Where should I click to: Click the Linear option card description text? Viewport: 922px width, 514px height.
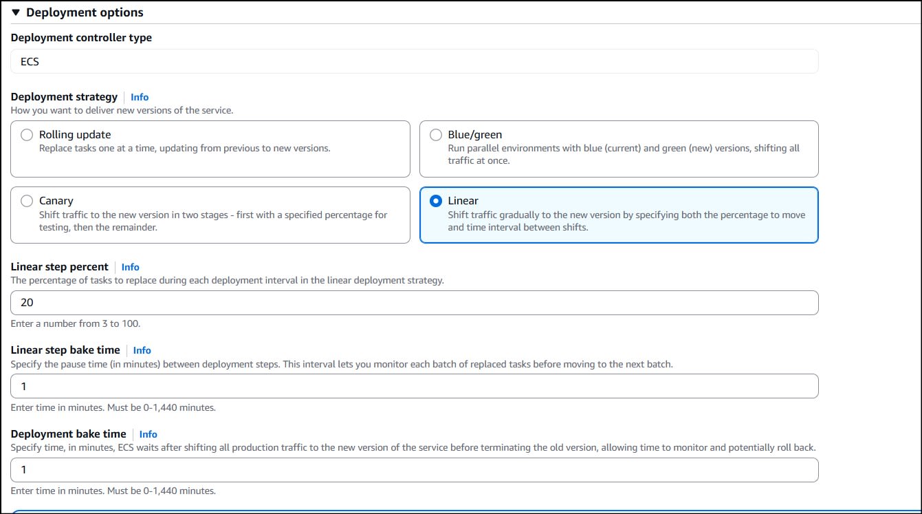[x=626, y=221]
